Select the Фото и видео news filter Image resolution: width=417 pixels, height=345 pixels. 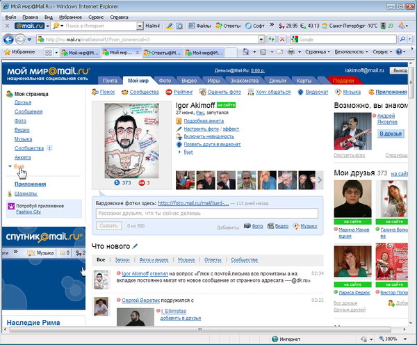click(x=154, y=260)
